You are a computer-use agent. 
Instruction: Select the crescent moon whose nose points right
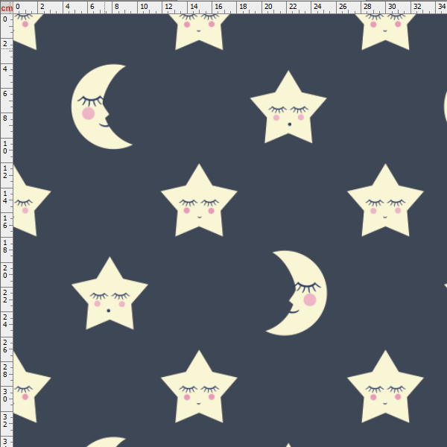[102, 107]
